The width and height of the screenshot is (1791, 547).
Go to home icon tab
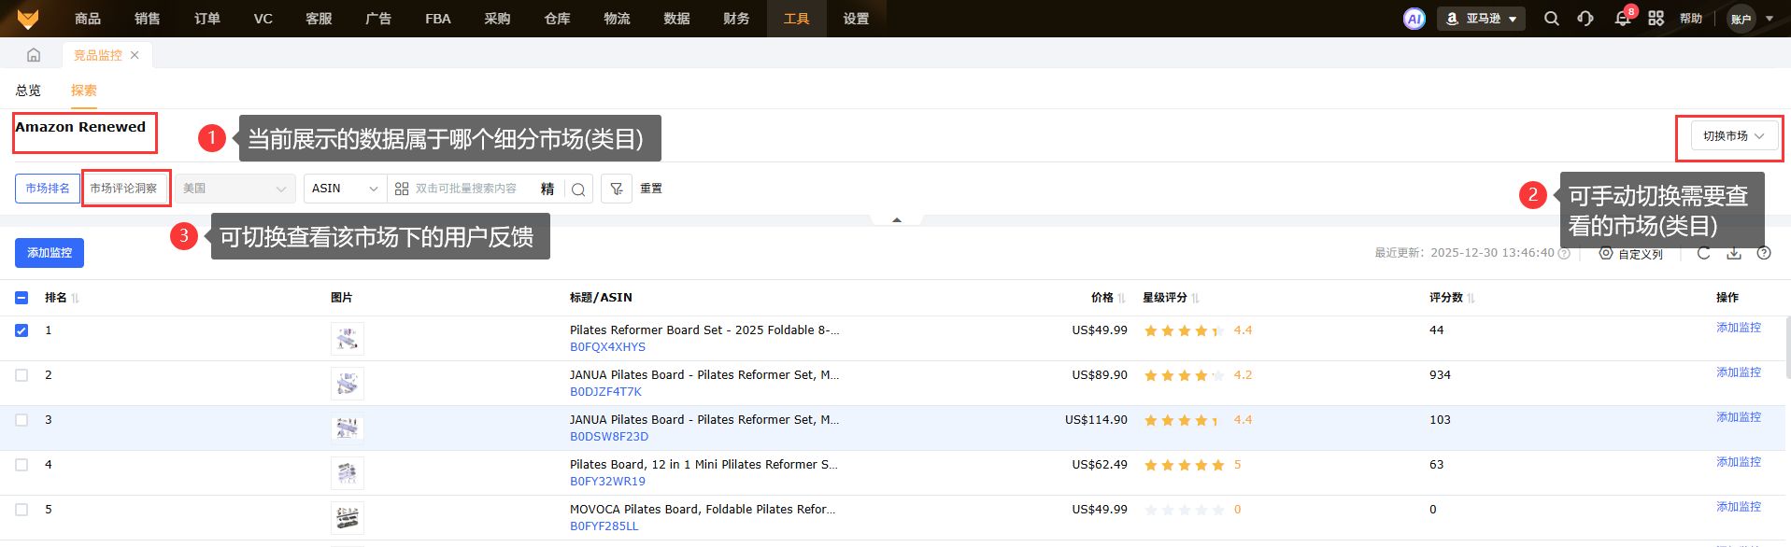click(34, 55)
